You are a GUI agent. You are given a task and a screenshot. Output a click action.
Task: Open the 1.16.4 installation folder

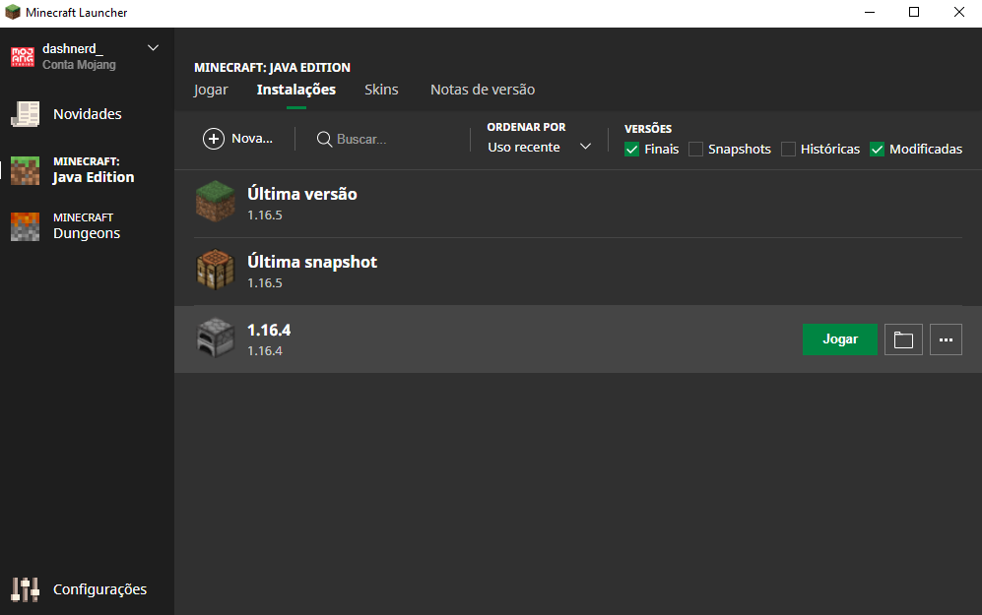903,339
